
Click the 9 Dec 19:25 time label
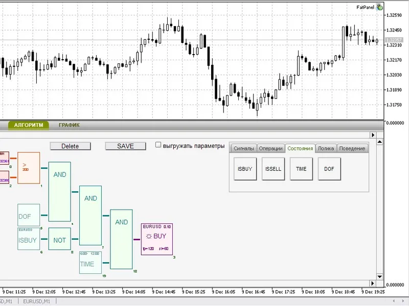373,292
